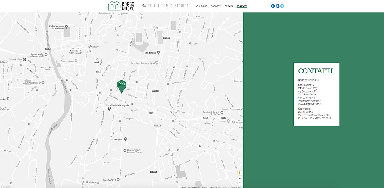Select Chiesa di San Gaetano Thiene marker

[124, 150]
